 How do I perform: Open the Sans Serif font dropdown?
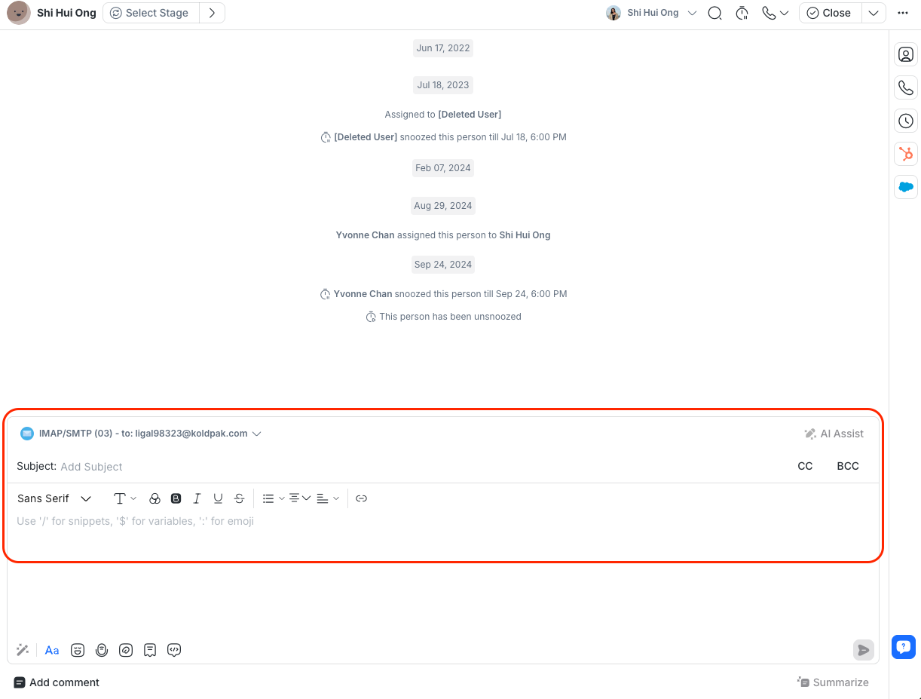point(54,498)
